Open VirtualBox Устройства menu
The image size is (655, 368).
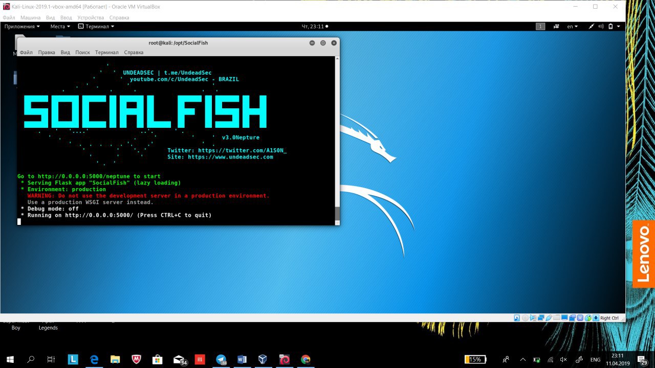tap(91, 17)
